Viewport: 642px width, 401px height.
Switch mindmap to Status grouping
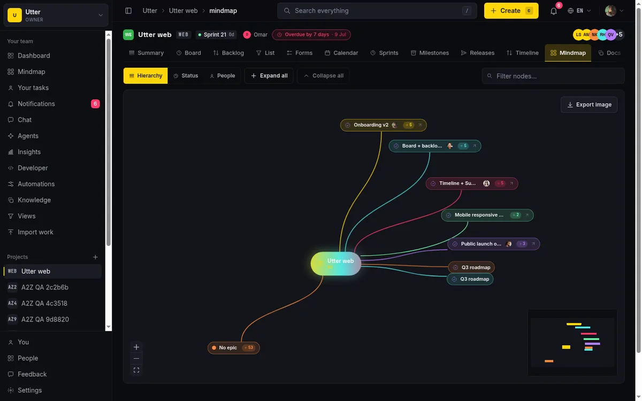pyautogui.click(x=186, y=76)
